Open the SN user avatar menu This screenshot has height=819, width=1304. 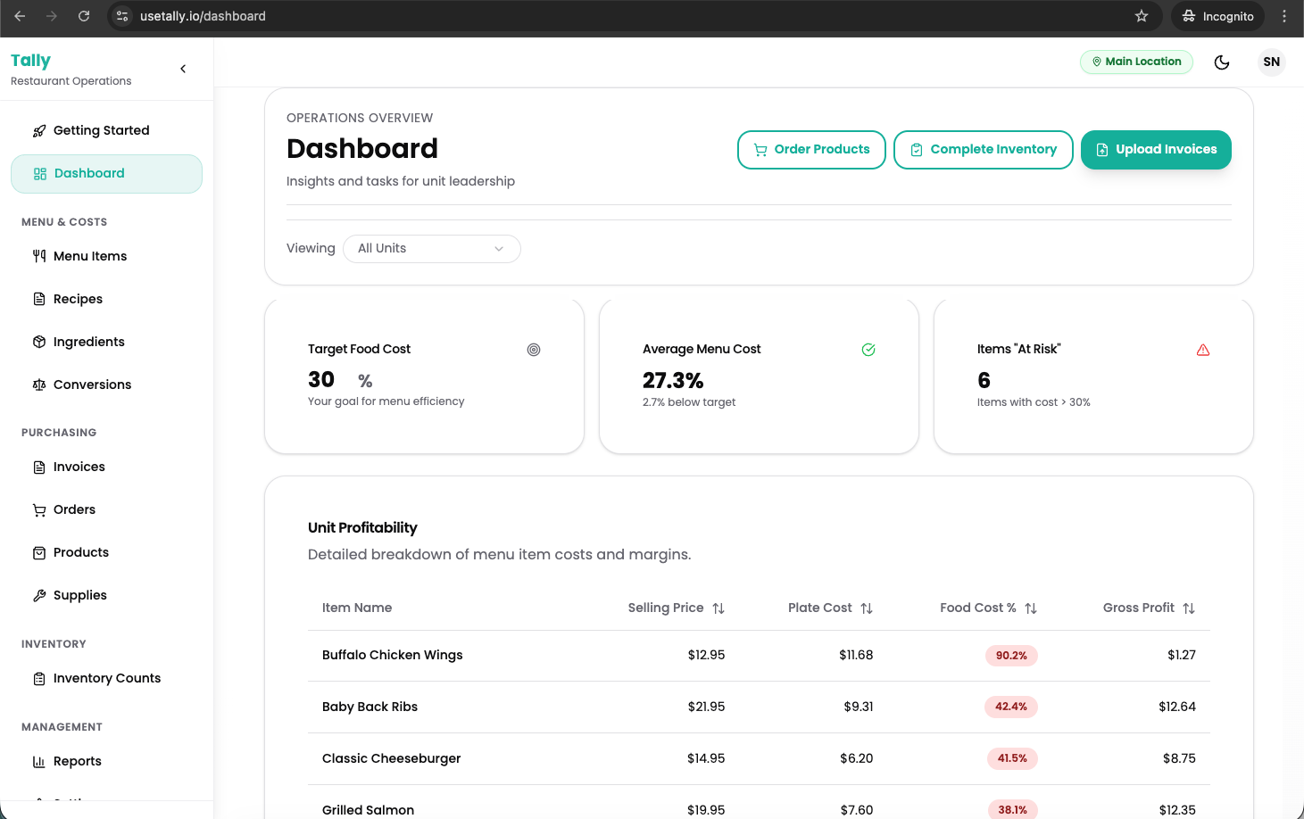tap(1271, 62)
